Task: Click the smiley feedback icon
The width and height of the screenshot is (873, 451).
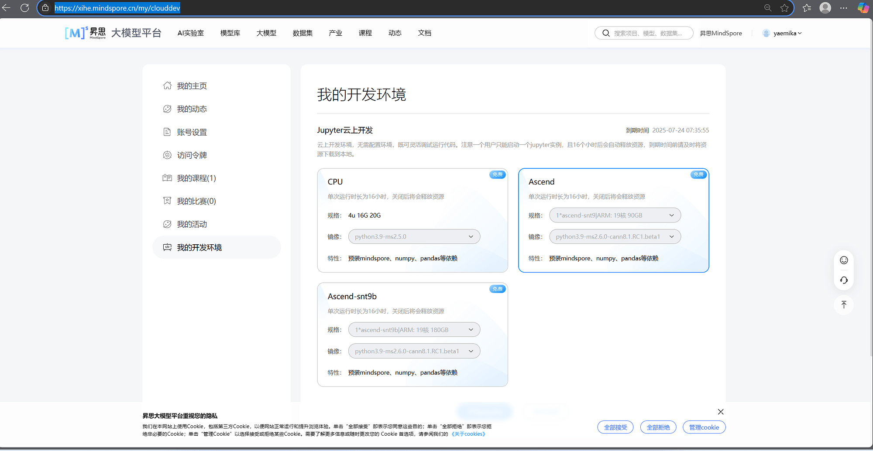Action: pos(844,260)
